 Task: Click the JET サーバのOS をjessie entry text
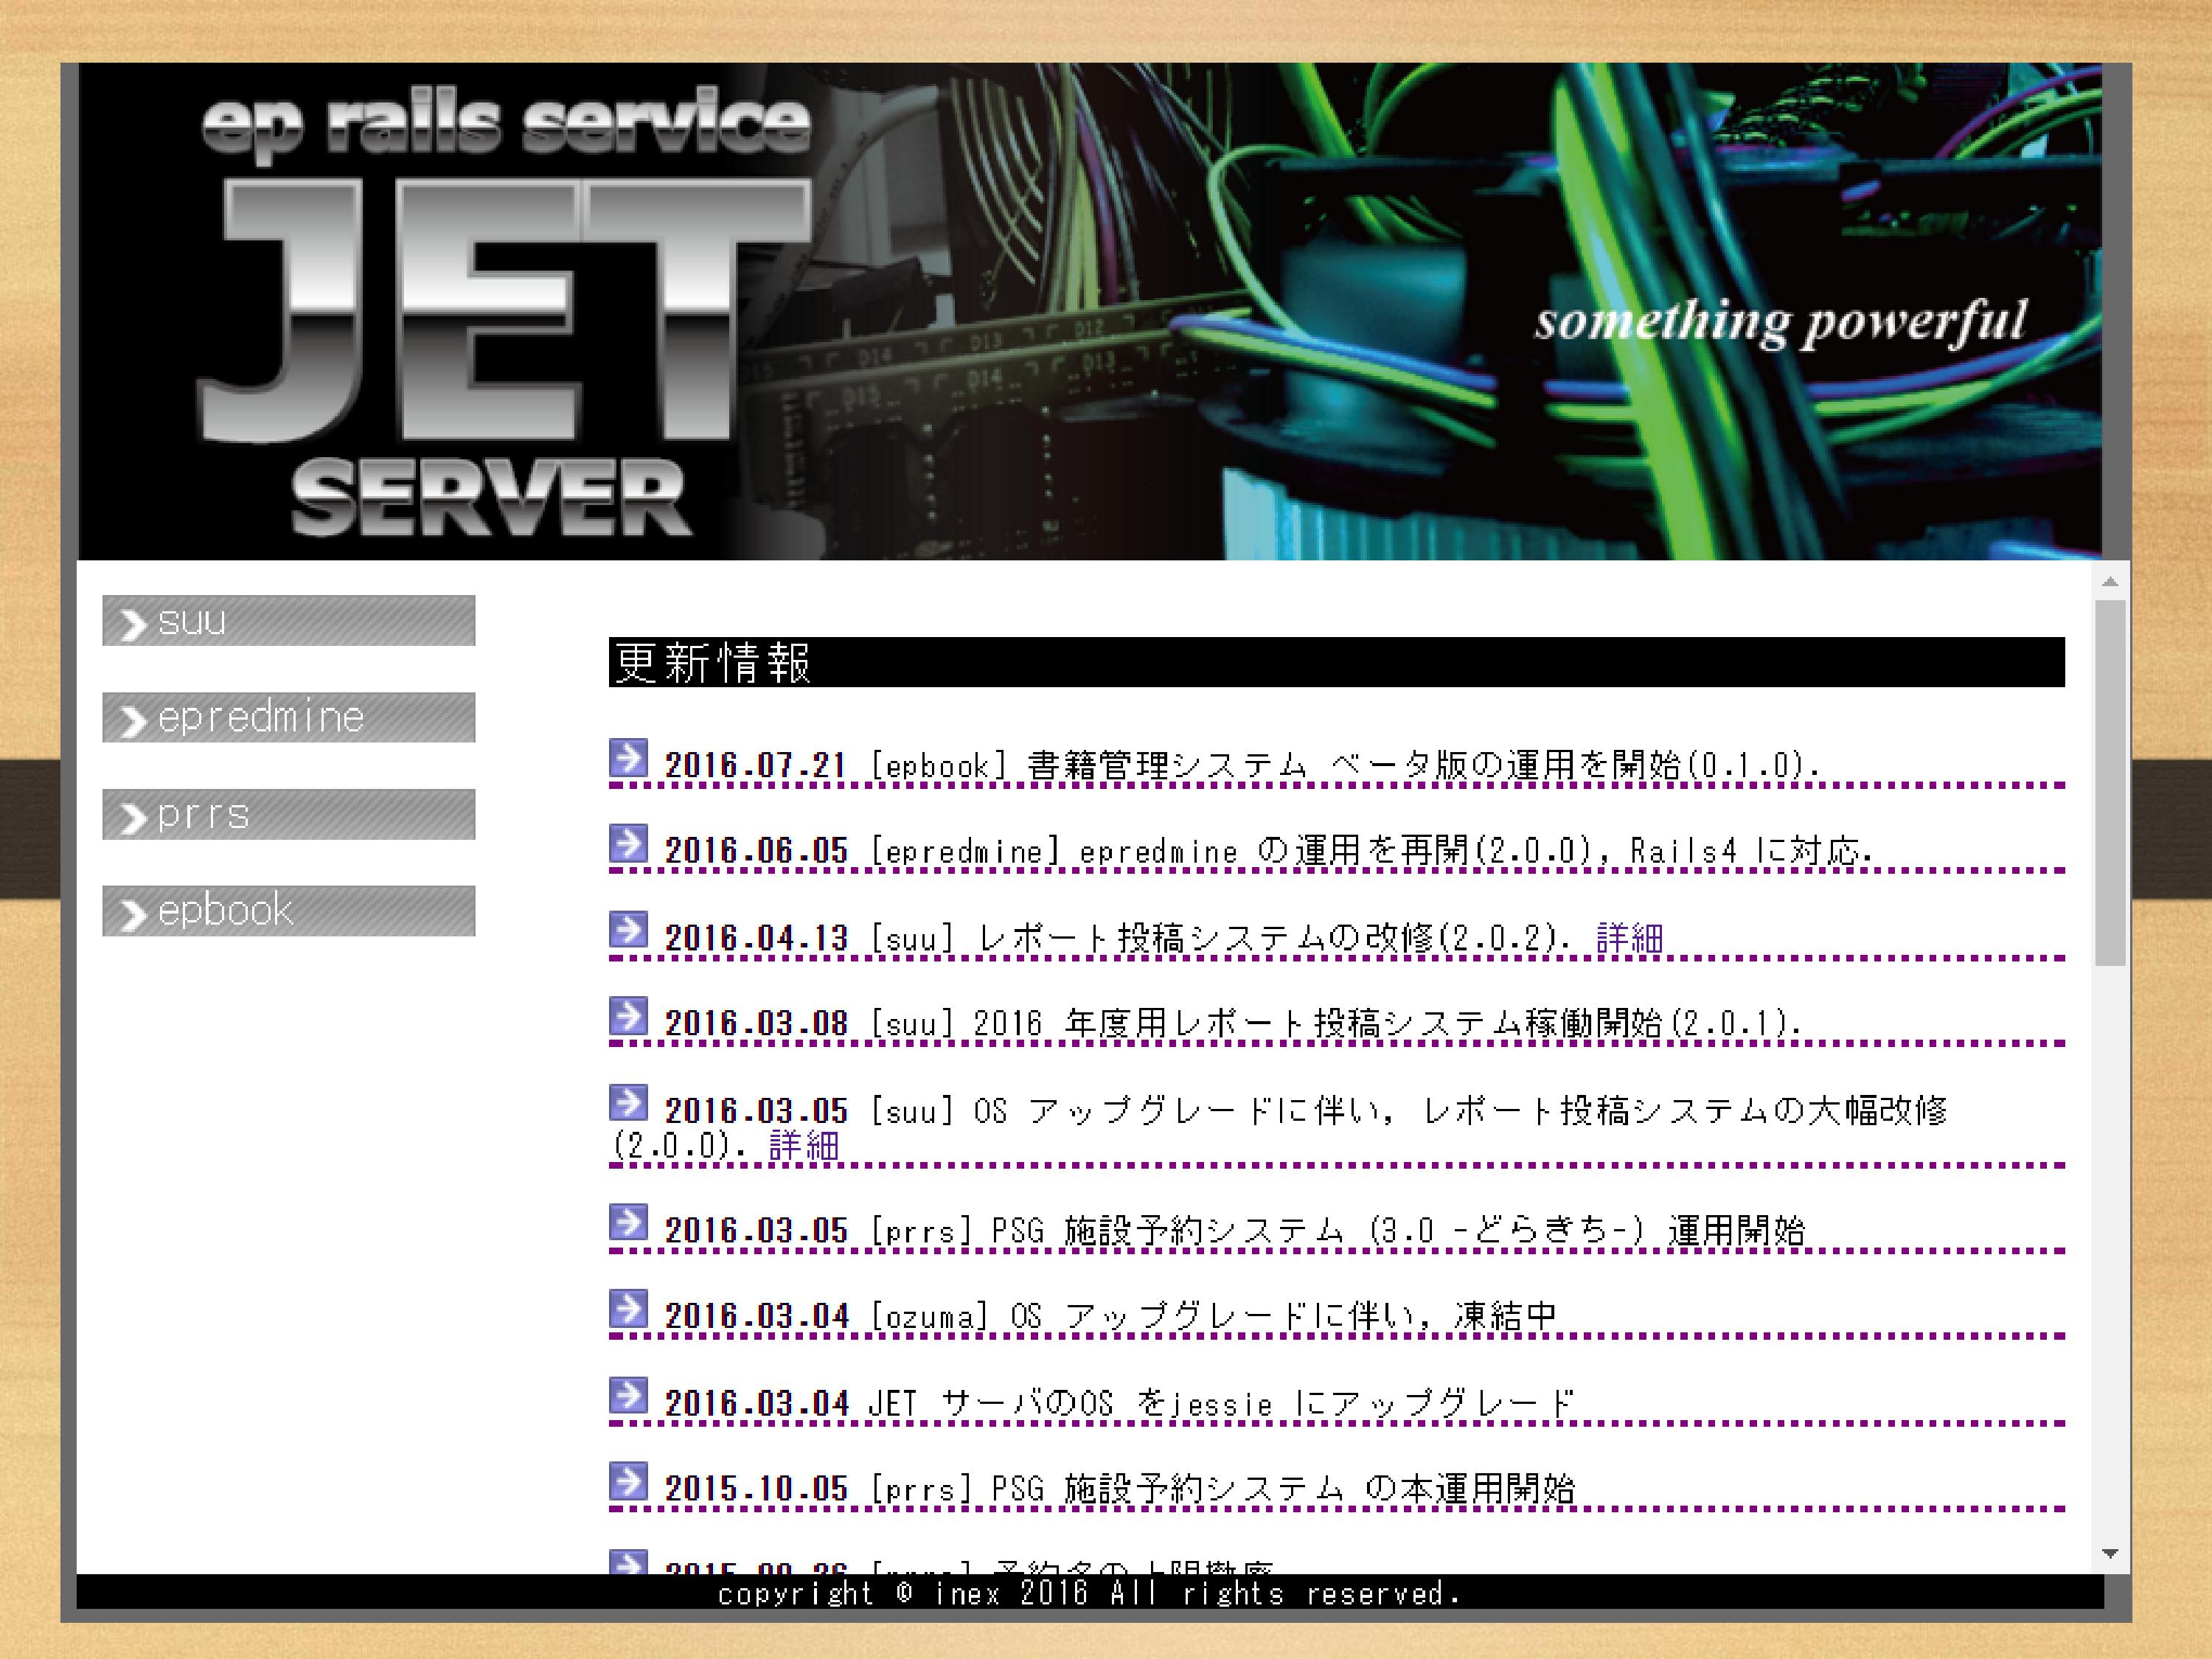pyautogui.click(x=1221, y=1403)
